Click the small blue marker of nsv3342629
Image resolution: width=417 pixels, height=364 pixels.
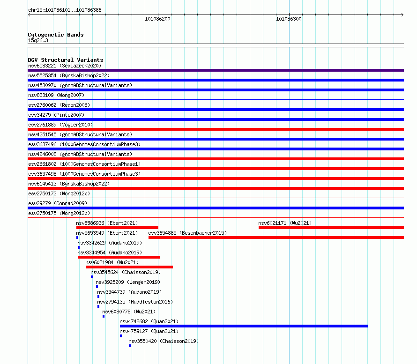(79, 247)
